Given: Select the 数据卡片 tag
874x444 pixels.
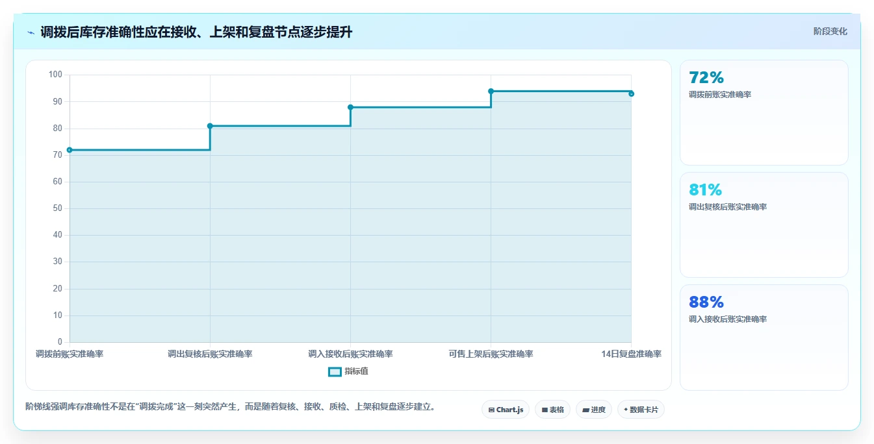Looking at the screenshot, I should tap(641, 410).
